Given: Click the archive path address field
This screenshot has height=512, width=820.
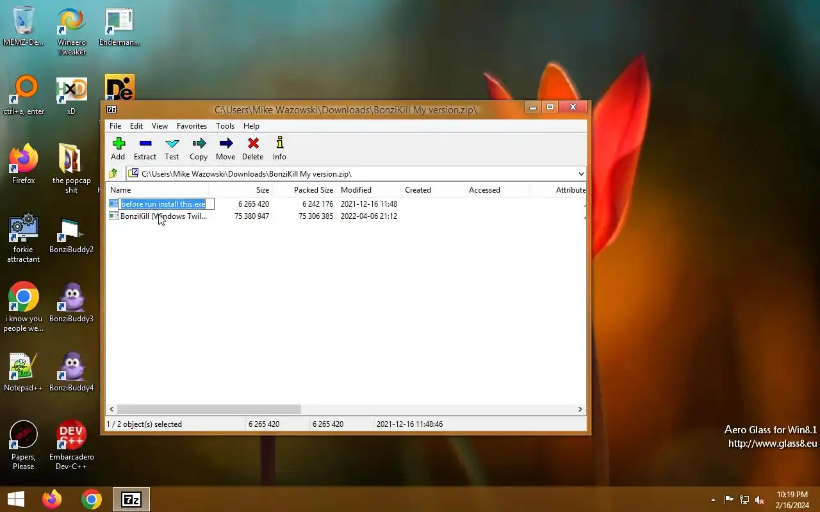Looking at the screenshot, I should pos(356,173).
